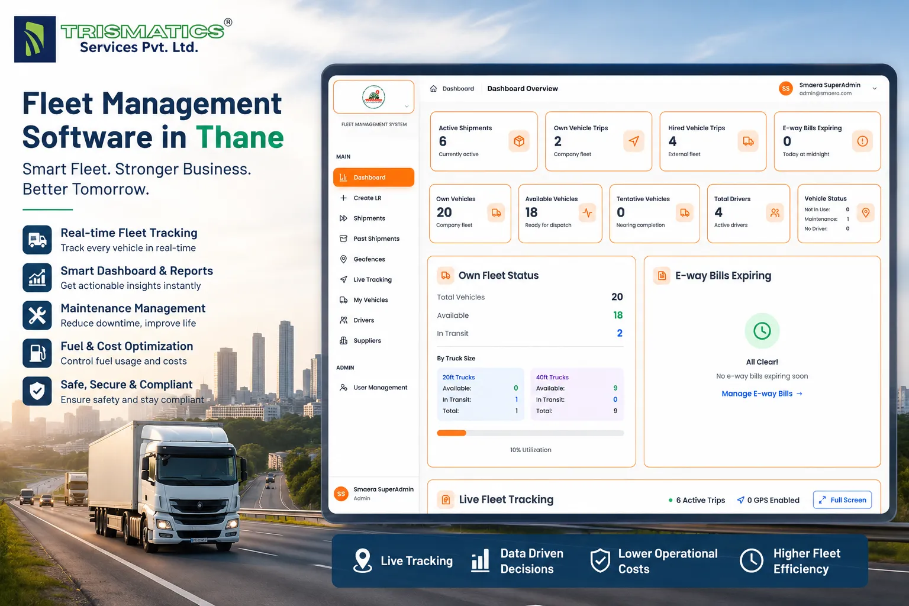Click the Fuel & Cost Optimization pump icon
This screenshot has height=606, width=909.
(x=37, y=353)
